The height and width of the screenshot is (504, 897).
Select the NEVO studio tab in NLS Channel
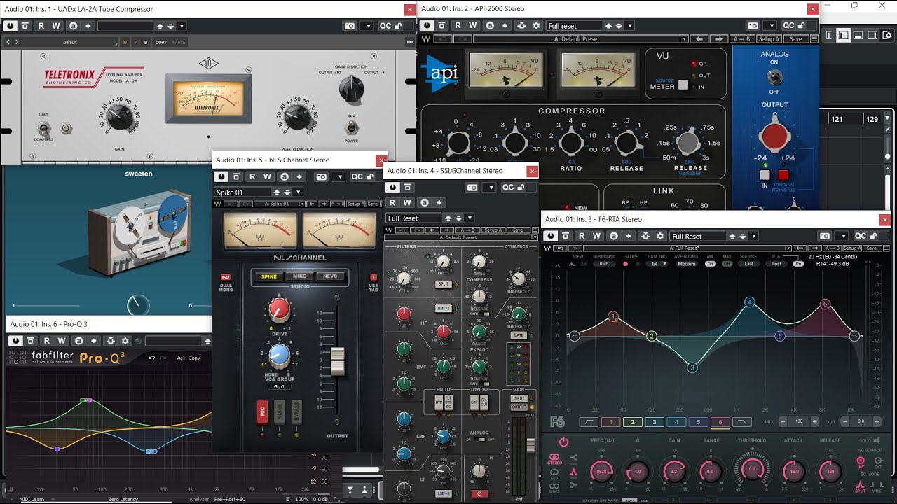click(329, 276)
